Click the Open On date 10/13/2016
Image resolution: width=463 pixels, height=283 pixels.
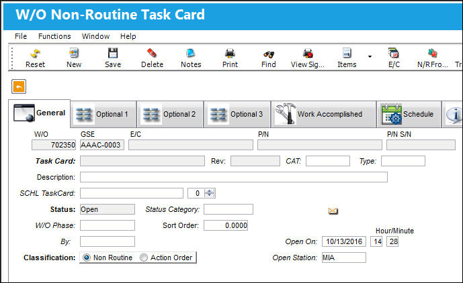pyautogui.click(x=344, y=241)
